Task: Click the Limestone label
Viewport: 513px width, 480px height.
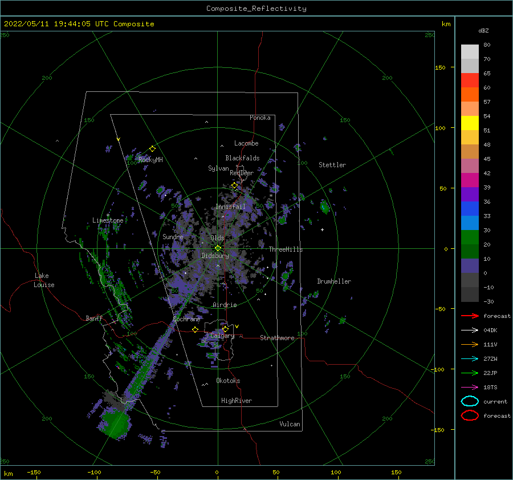Action: [108, 220]
